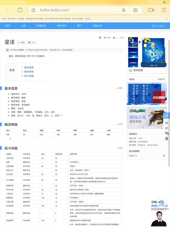This screenshot has height=227, width=170.
Task: Click the 693 总和 value cell
Action: point(114,134)
